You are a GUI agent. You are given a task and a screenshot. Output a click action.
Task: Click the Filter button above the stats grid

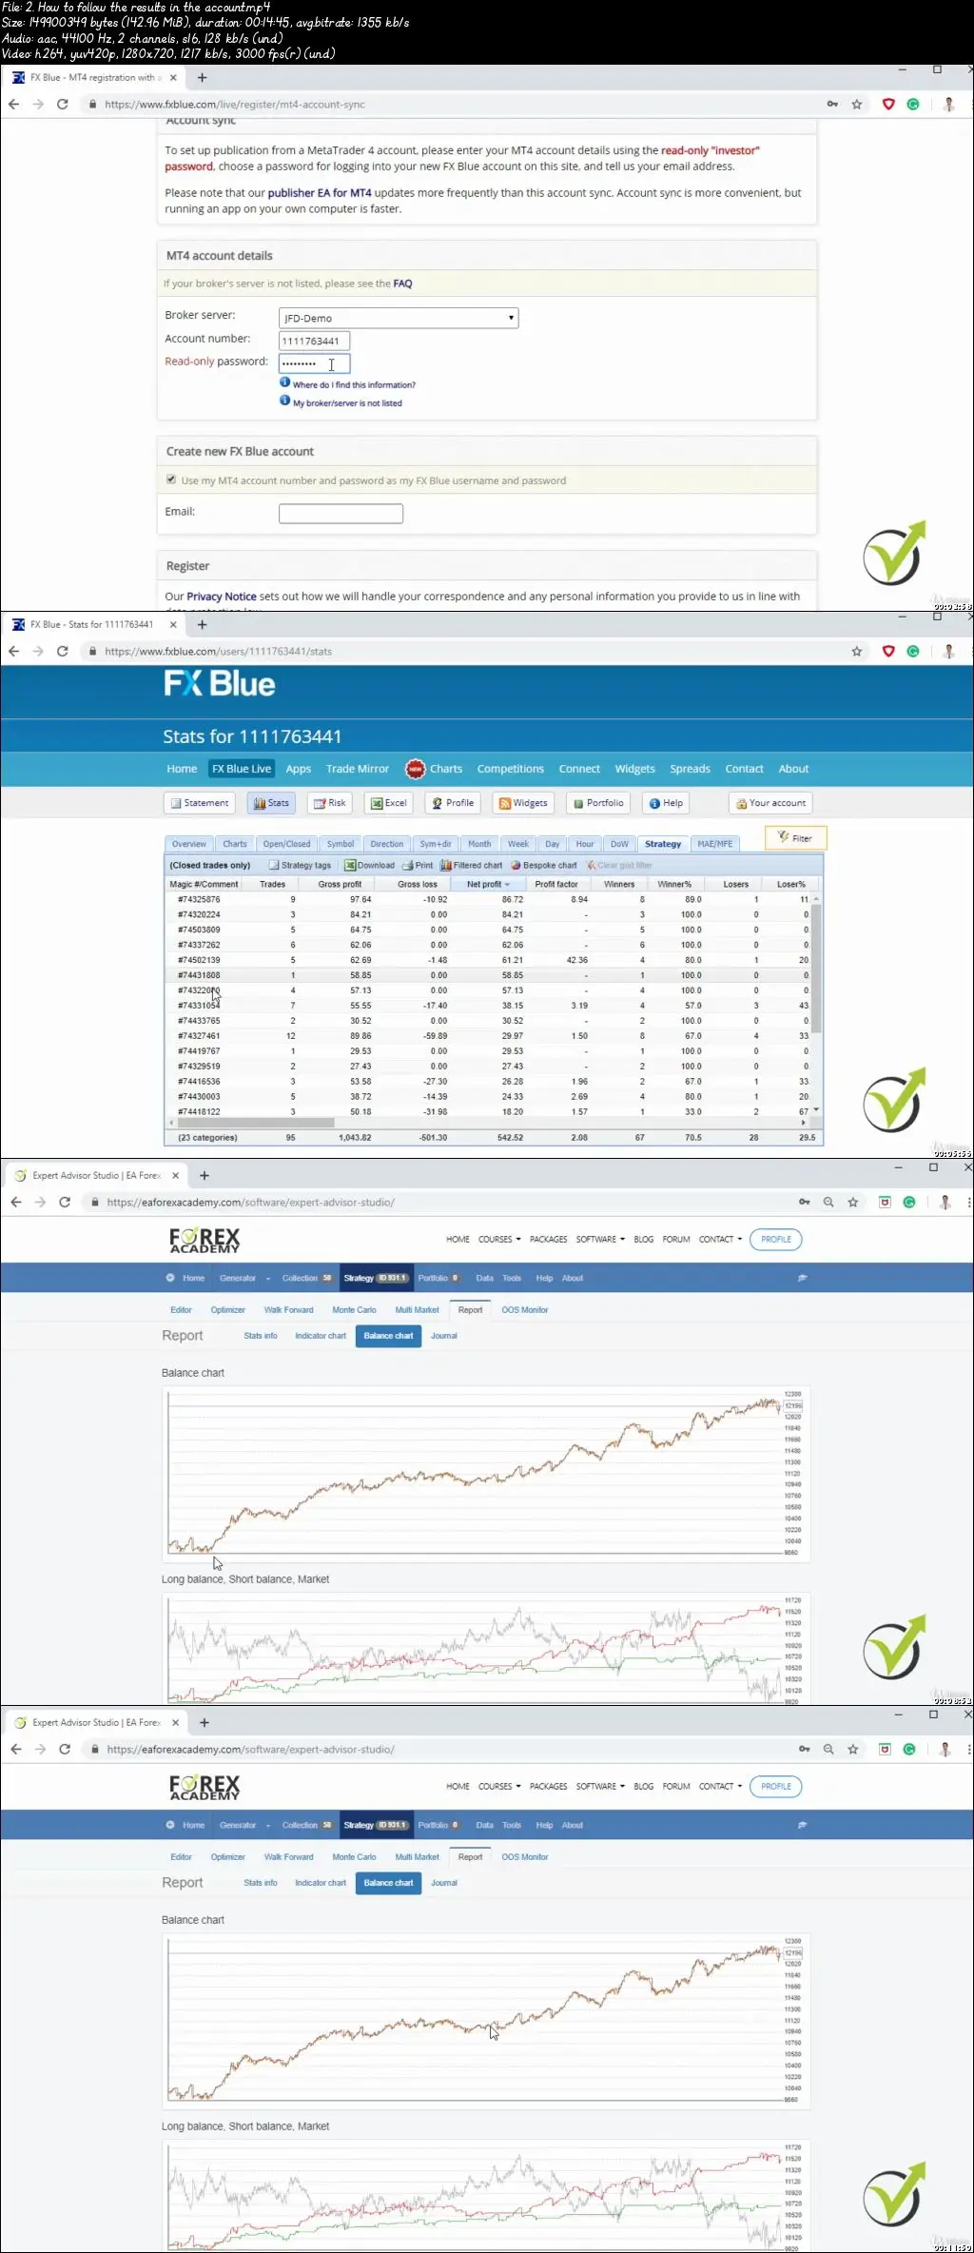tap(795, 838)
